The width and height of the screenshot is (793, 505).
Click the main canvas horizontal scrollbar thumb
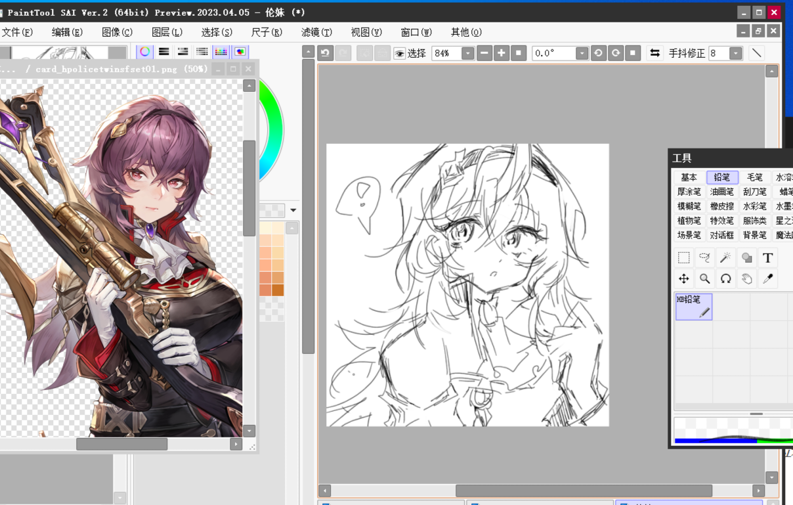pos(584,491)
